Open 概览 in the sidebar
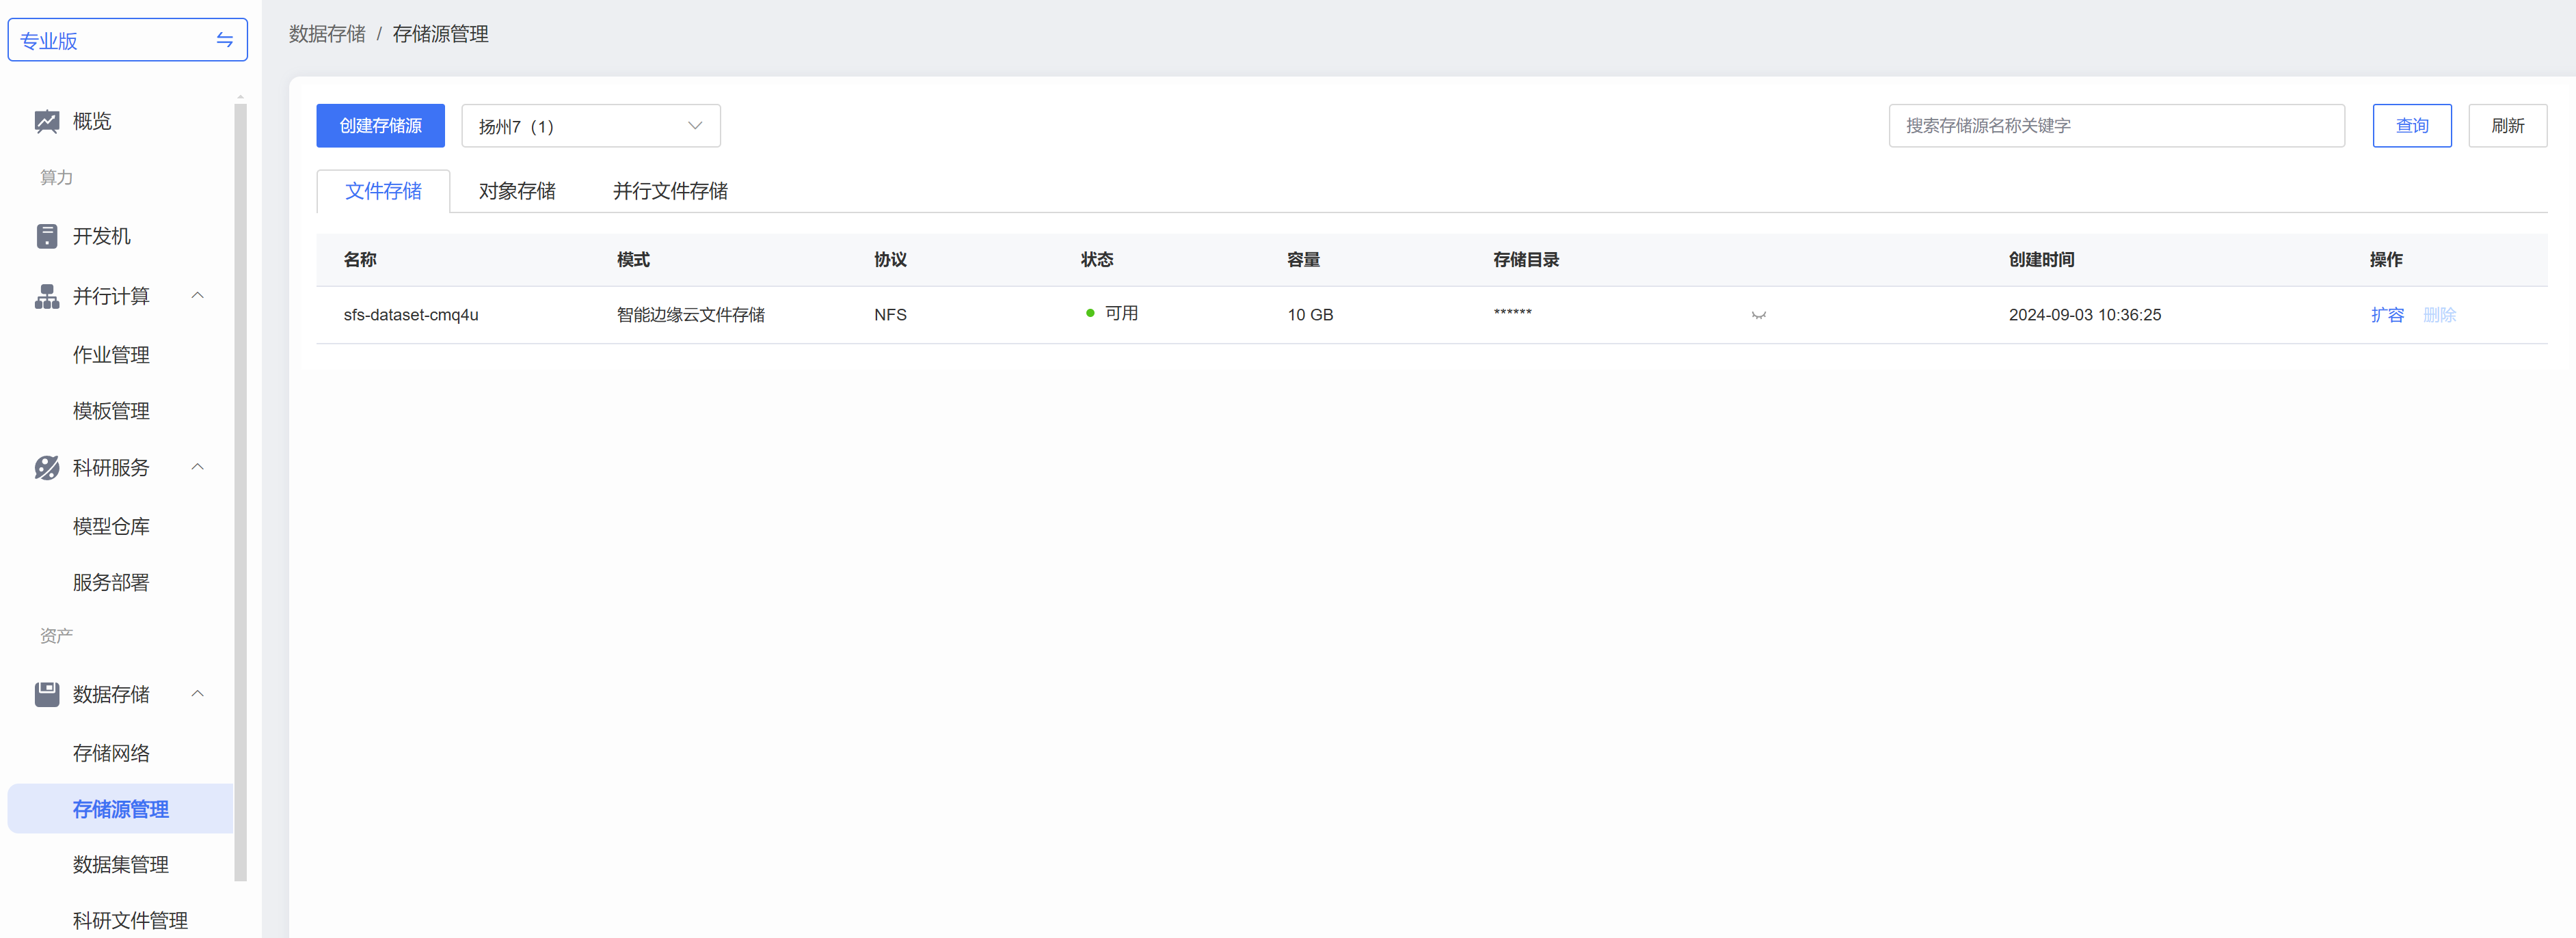 coord(92,122)
